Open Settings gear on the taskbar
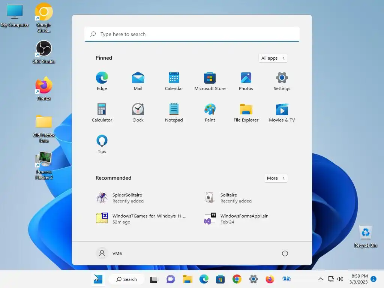 [x=253, y=279]
